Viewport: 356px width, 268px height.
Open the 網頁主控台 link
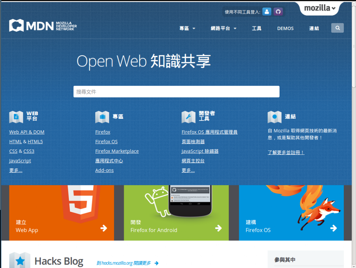pos(193,161)
